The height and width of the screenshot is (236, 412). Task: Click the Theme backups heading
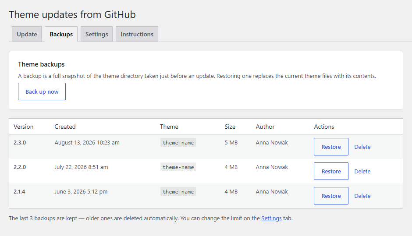[x=41, y=64]
